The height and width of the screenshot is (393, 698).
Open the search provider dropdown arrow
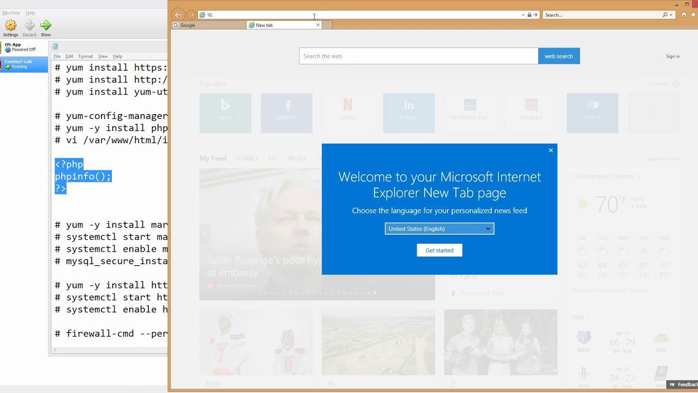coord(671,15)
